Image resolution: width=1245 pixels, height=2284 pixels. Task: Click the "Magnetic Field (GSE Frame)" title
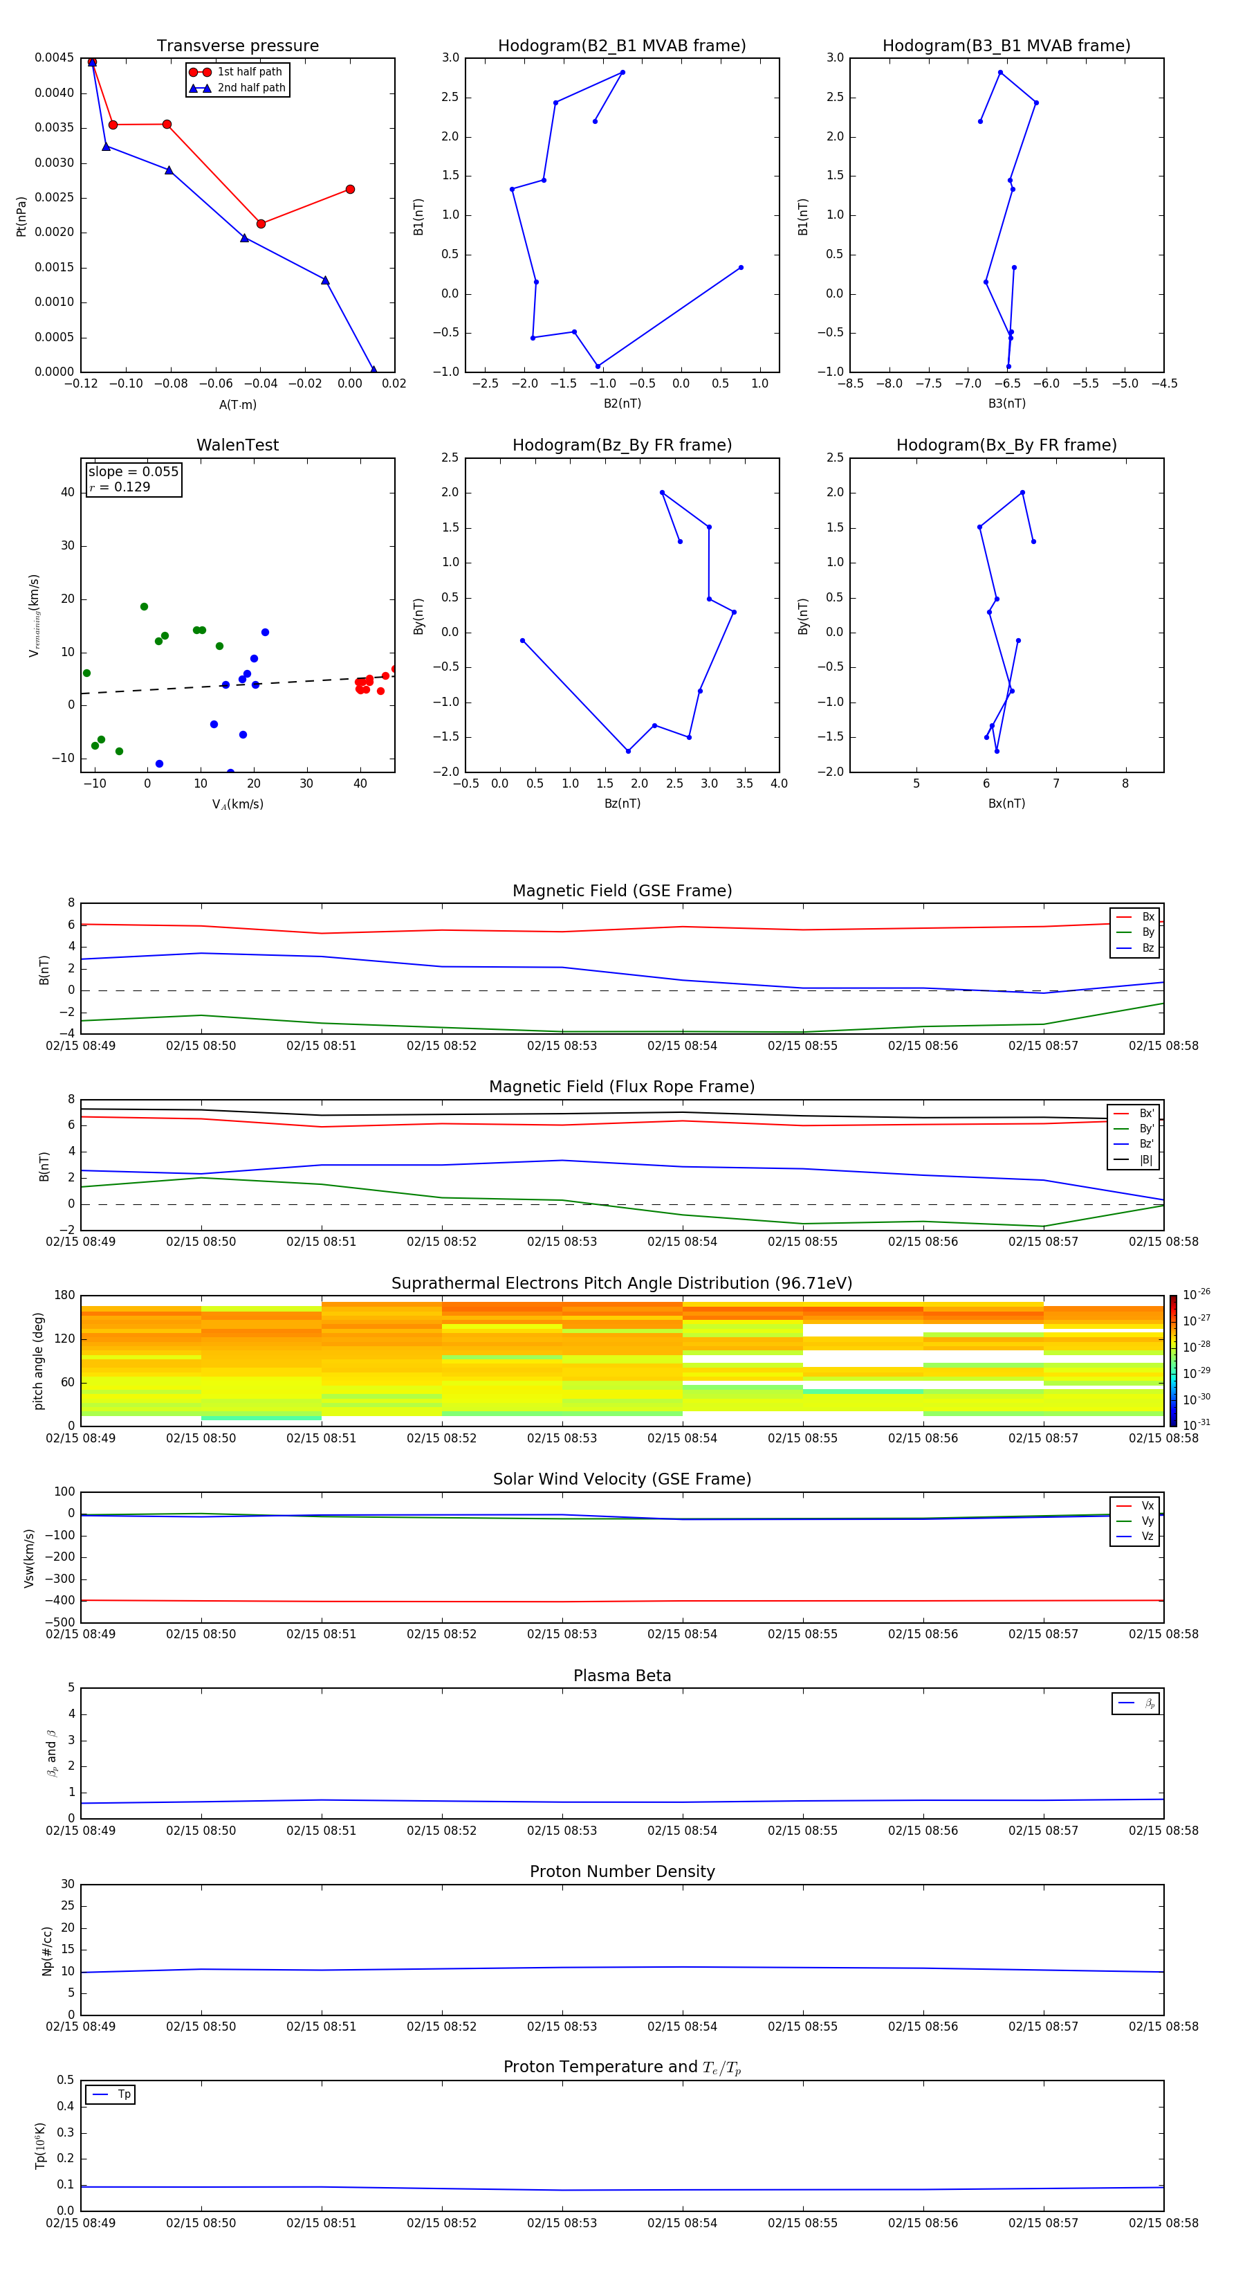[622, 890]
